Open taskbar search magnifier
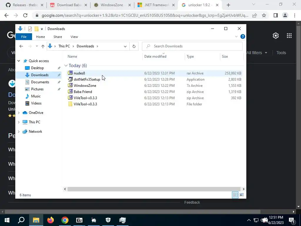 click(21, 220)
